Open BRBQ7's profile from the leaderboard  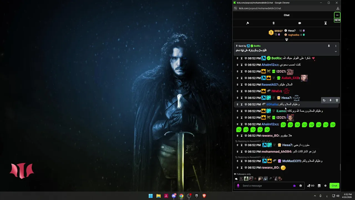coord(278,31)
